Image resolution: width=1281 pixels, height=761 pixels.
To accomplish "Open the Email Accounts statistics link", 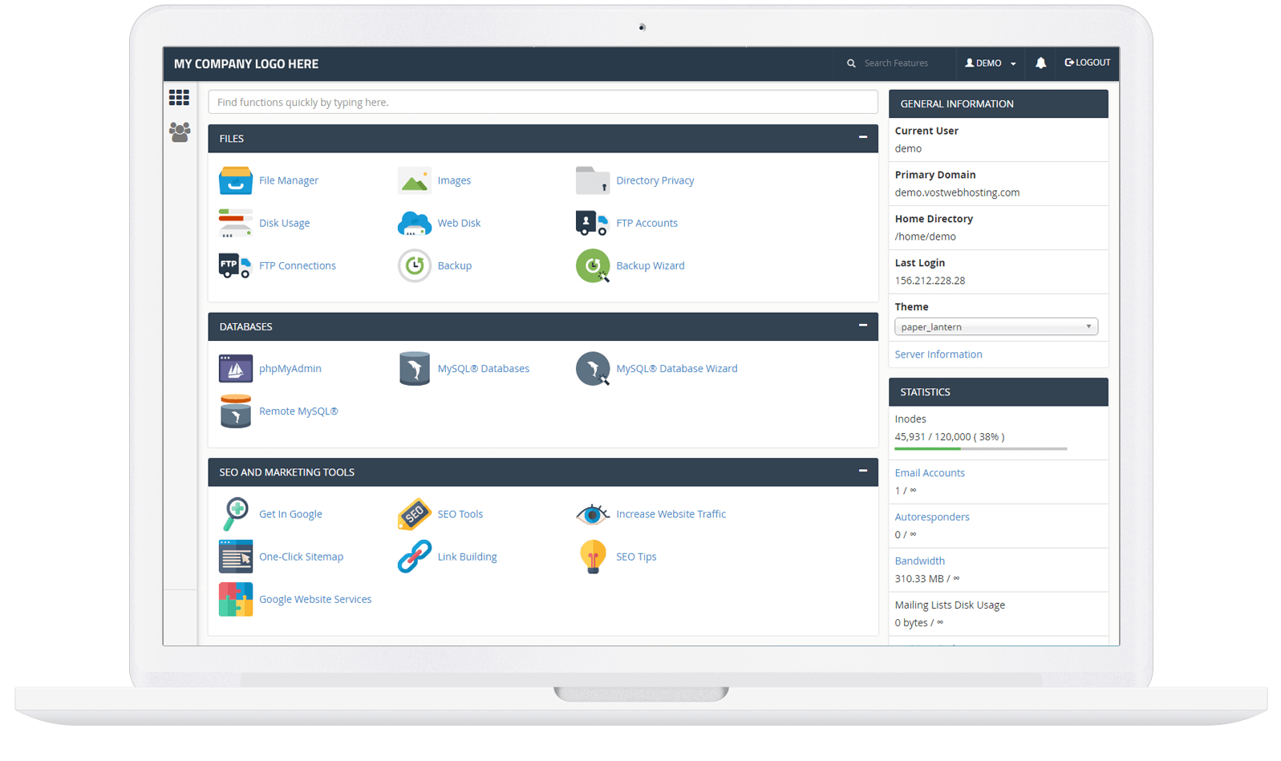I will 929,473.
